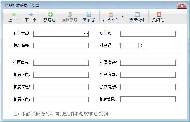Save using the 保存 floppy disk icon
Screen dimensions: 190x122
(89, 15)
